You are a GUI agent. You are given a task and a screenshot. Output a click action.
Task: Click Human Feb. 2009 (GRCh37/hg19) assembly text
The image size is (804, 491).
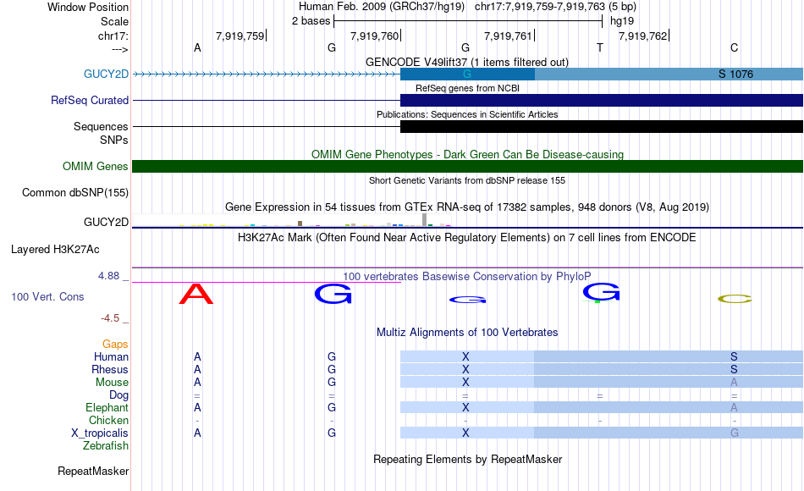(x=382, y=7)
